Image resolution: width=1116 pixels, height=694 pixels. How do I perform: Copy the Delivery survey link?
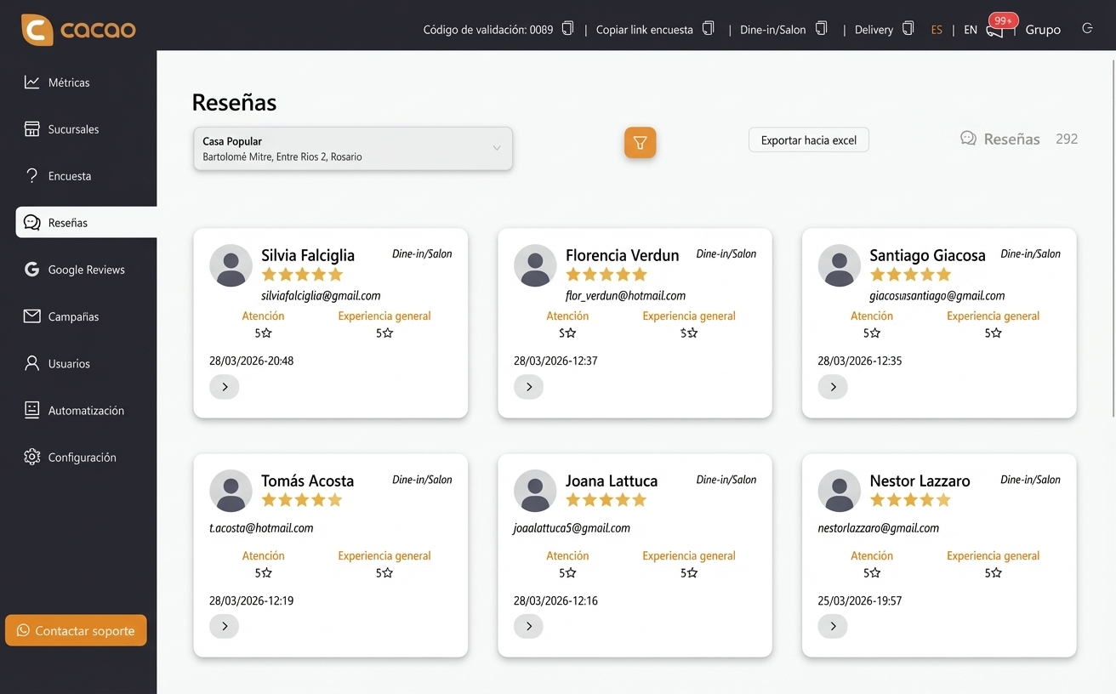908,28
